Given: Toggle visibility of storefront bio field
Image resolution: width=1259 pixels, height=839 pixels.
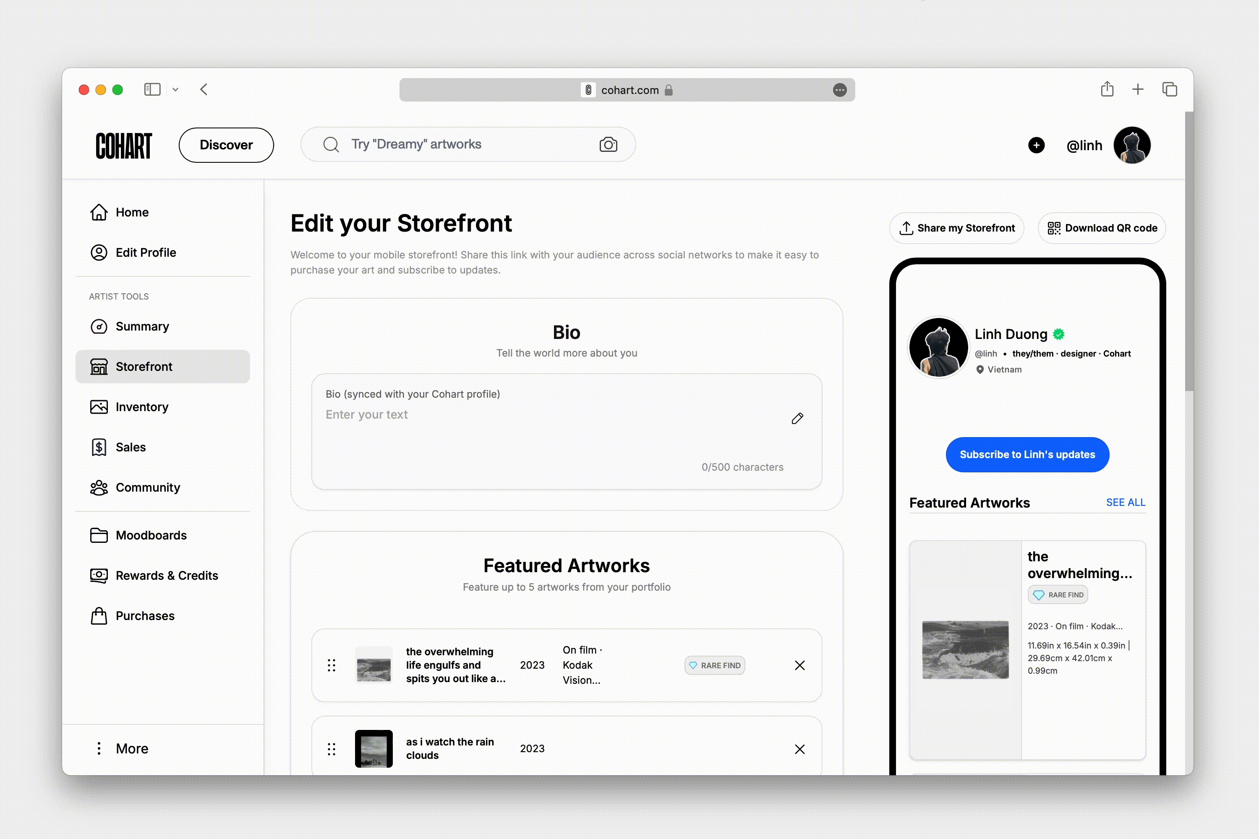Looking at the screenshot, I should point(797,418).
